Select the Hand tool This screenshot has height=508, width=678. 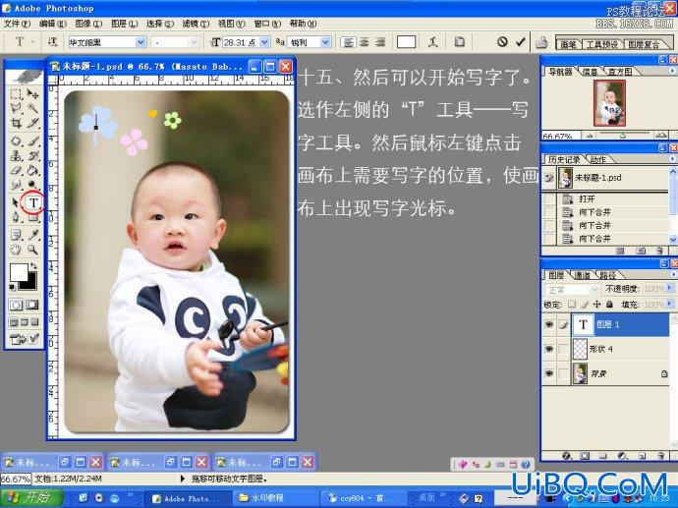coord(16,250)
